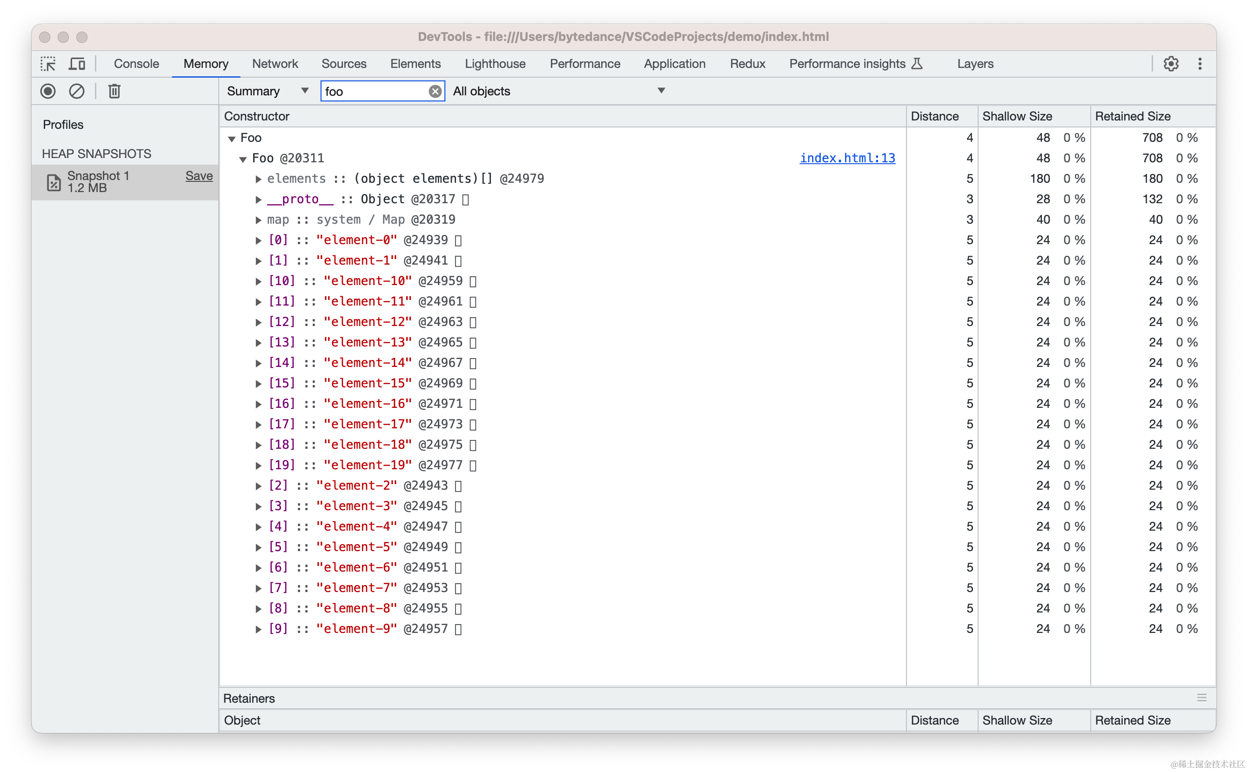Viewport: 1248px width, 772px height.
Task: Switch to the Network tab
Action: tap(275, 64)
